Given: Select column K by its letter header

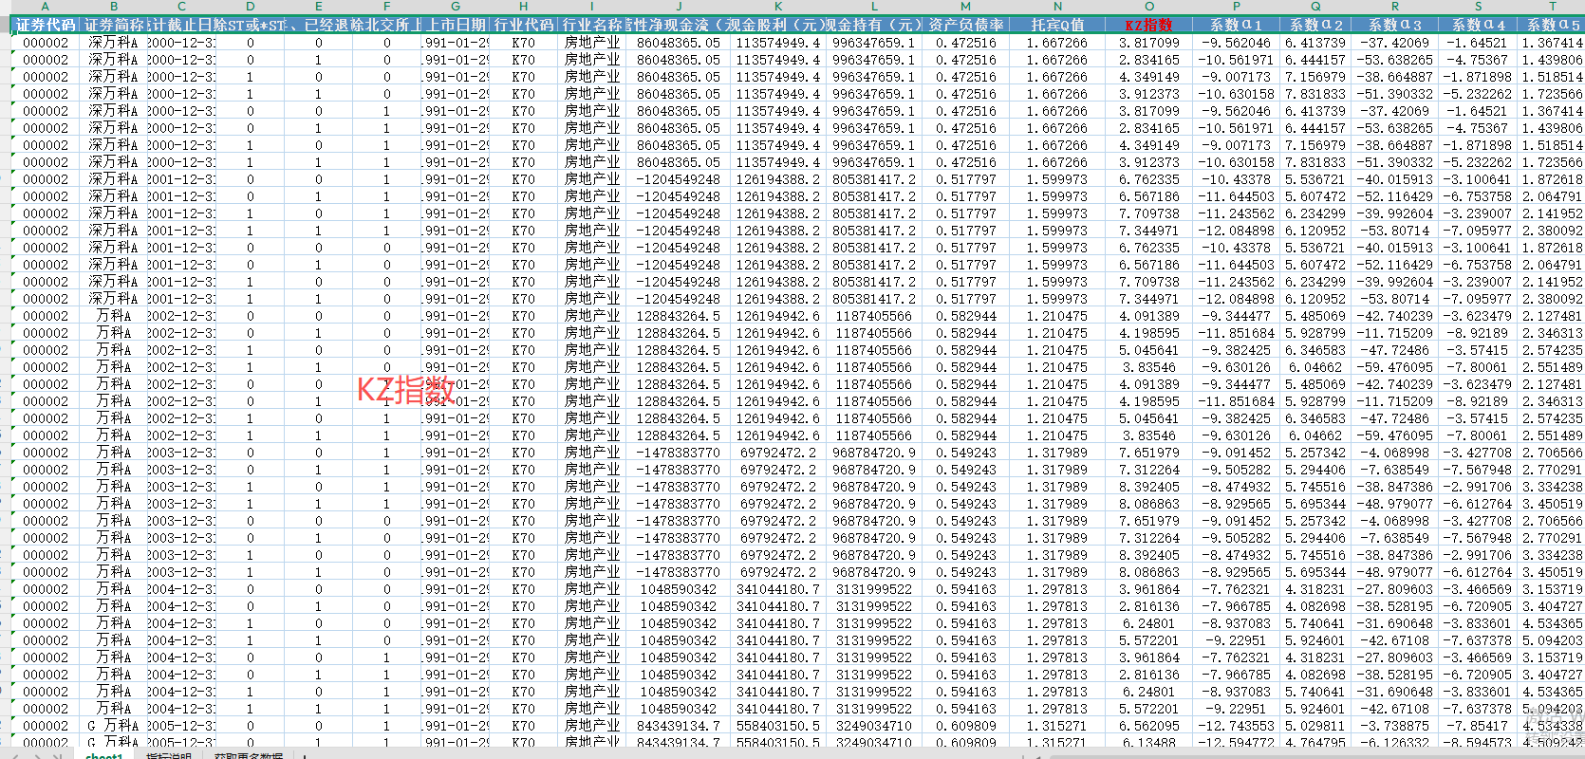Looking at the screenshot, I should [778, 7].
